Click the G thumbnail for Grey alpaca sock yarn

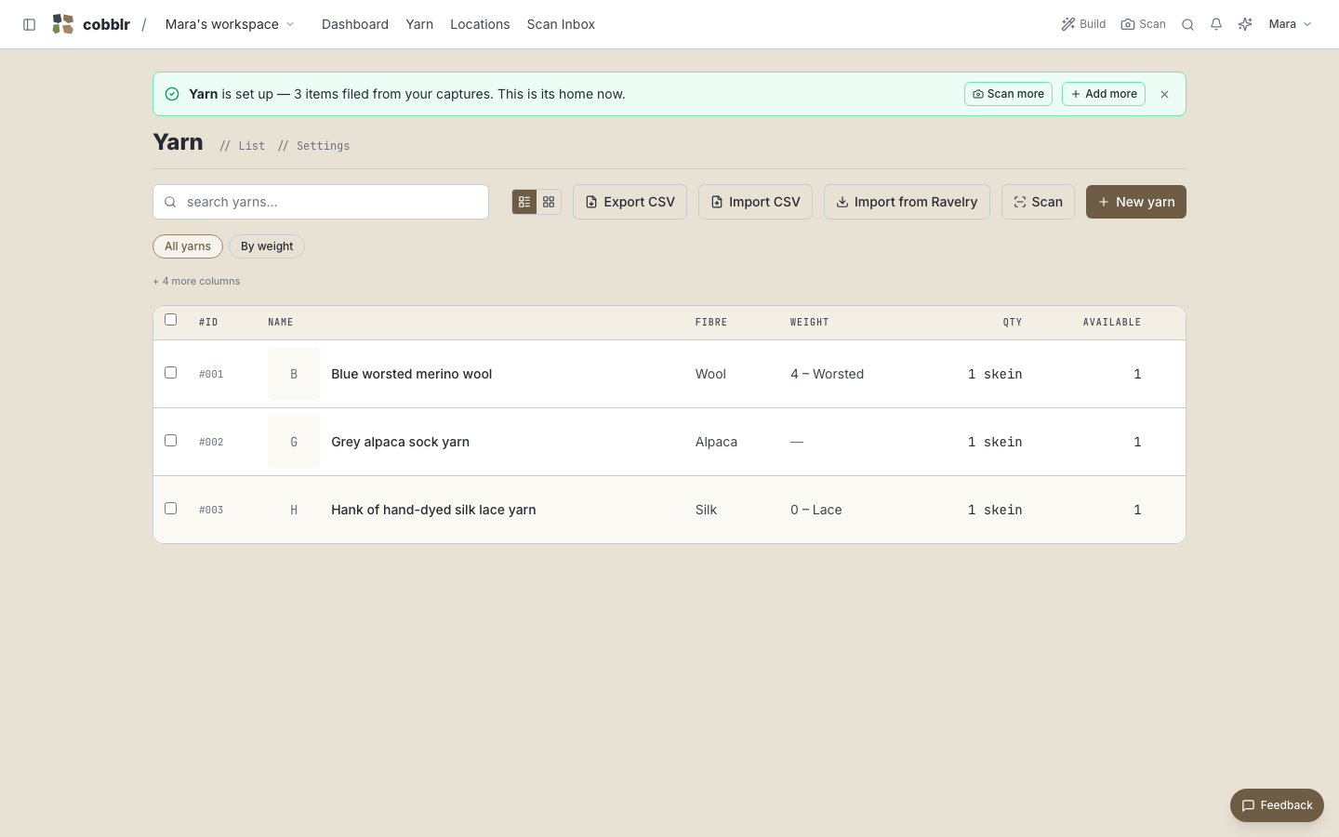[294, 442]
